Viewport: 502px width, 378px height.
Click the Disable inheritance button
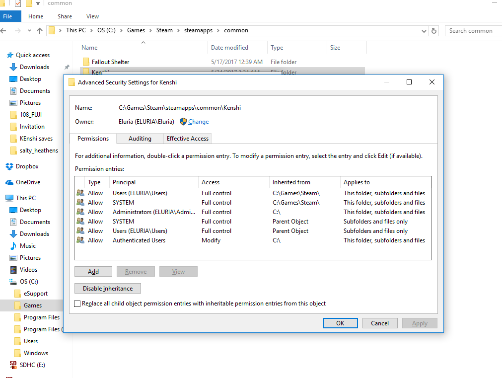tap(108, 288)
